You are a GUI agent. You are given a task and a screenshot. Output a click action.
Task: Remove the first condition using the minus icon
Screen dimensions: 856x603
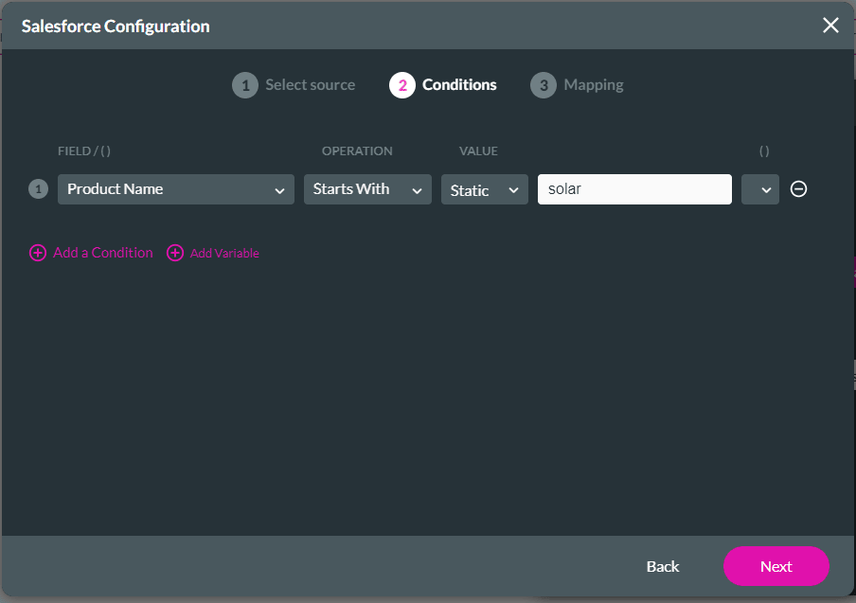[x=798, y=189]
